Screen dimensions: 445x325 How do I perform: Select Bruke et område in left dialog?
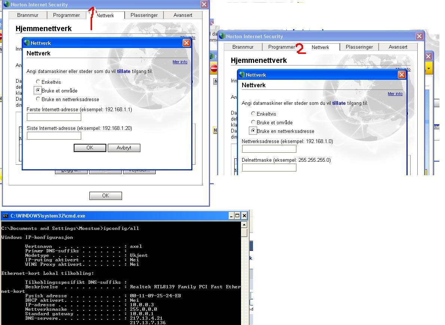[38, 90]
